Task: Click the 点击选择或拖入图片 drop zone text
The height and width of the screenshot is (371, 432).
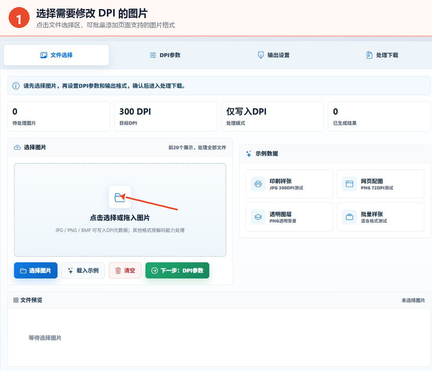Action: (120, 218)
